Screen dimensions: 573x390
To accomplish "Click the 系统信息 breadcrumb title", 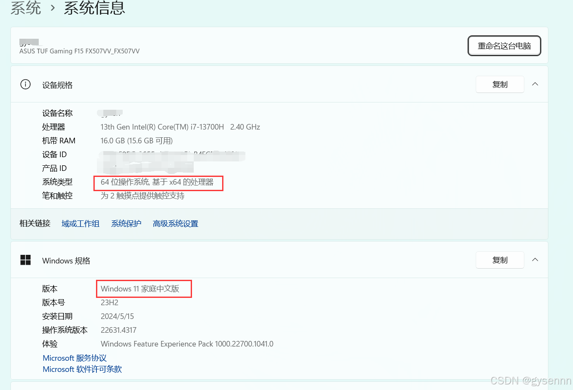I will point(94,8).
